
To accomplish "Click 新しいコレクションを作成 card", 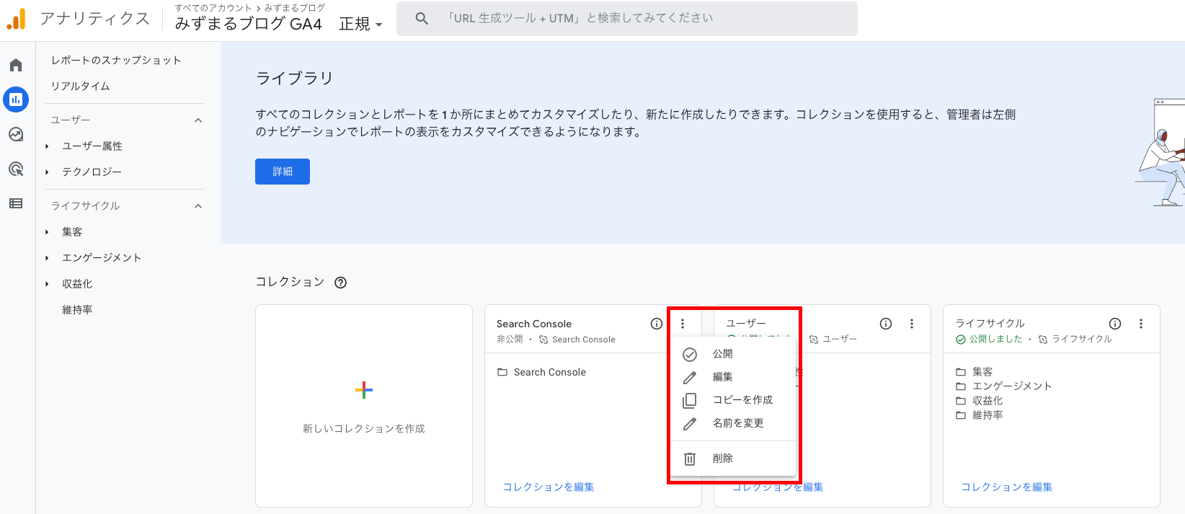I will 364,406.
